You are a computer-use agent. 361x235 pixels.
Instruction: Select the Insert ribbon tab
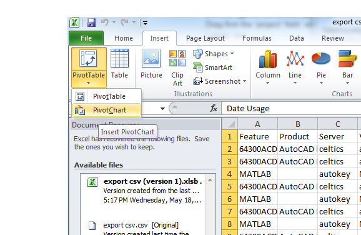coord(159,38)
